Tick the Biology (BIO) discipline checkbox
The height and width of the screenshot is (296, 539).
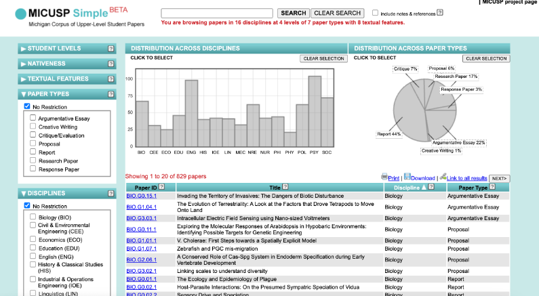tap(33, 217)
